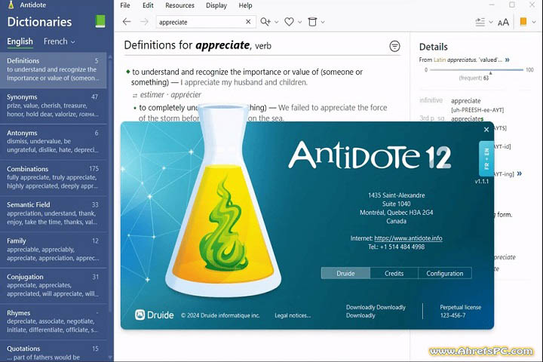
Task: Click the Details panel heading
Action: (433, 47)
